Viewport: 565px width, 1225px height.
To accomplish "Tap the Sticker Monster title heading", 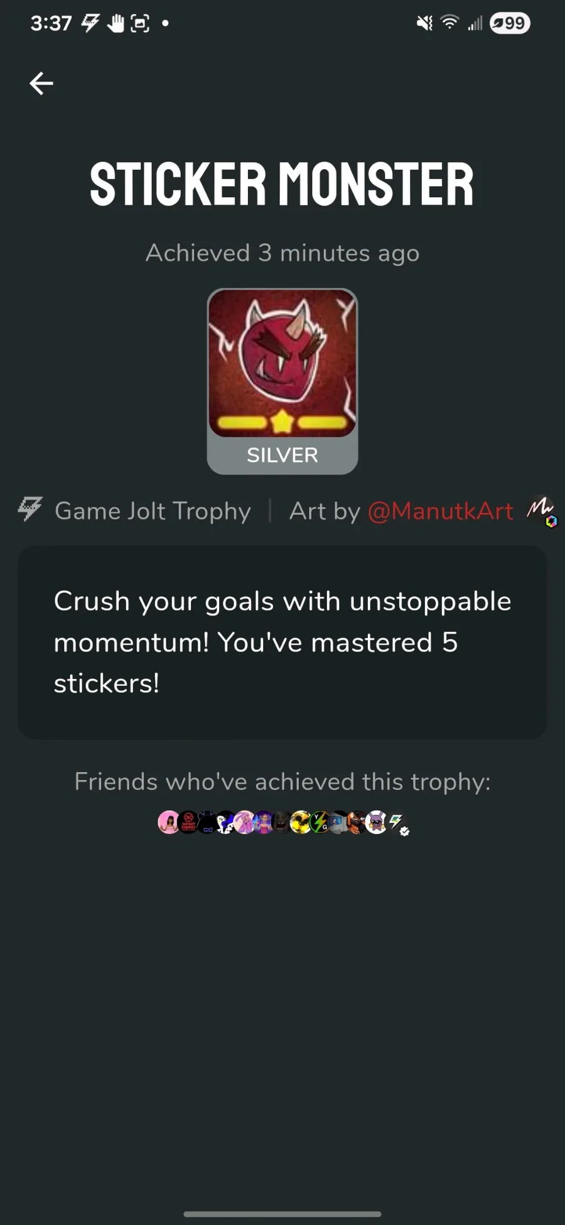I will point(282,184).
